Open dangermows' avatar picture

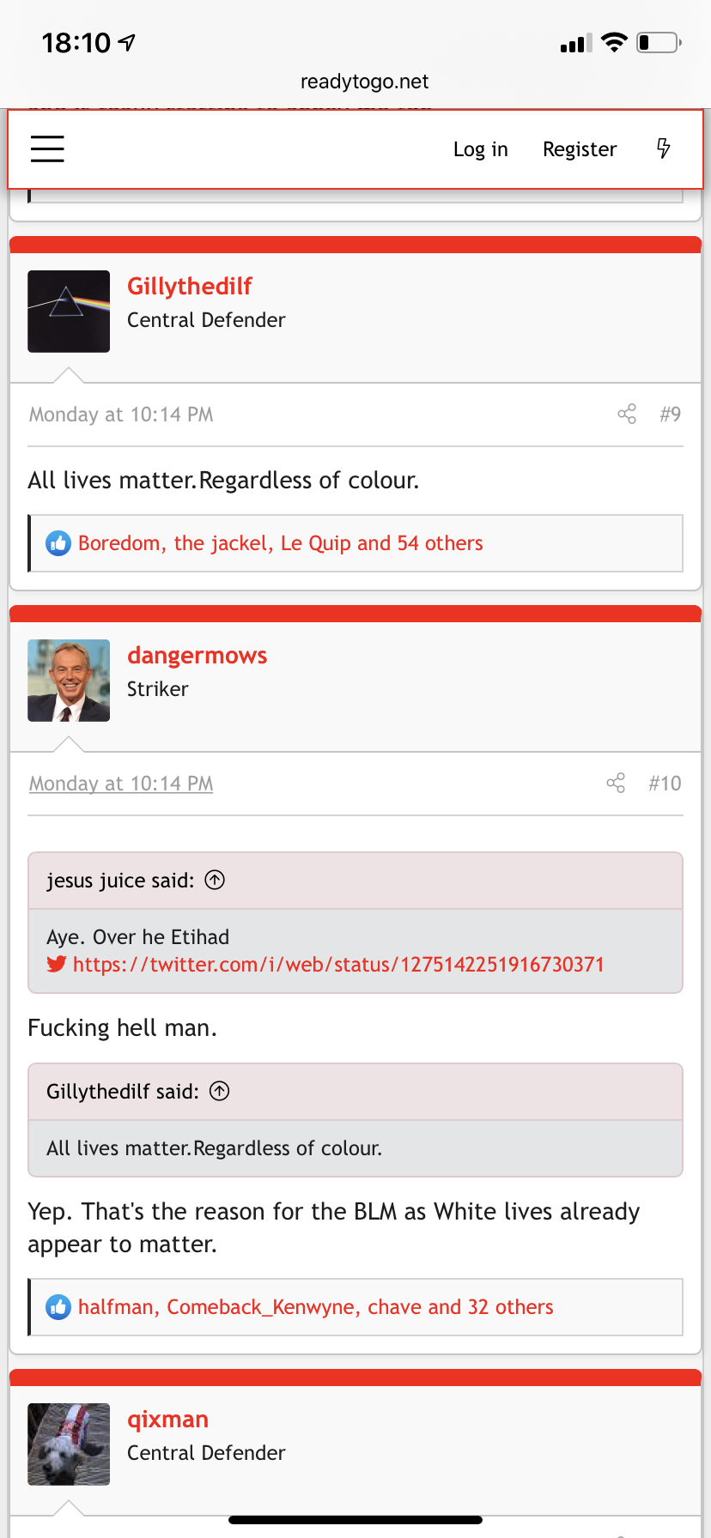click(69, 681)
